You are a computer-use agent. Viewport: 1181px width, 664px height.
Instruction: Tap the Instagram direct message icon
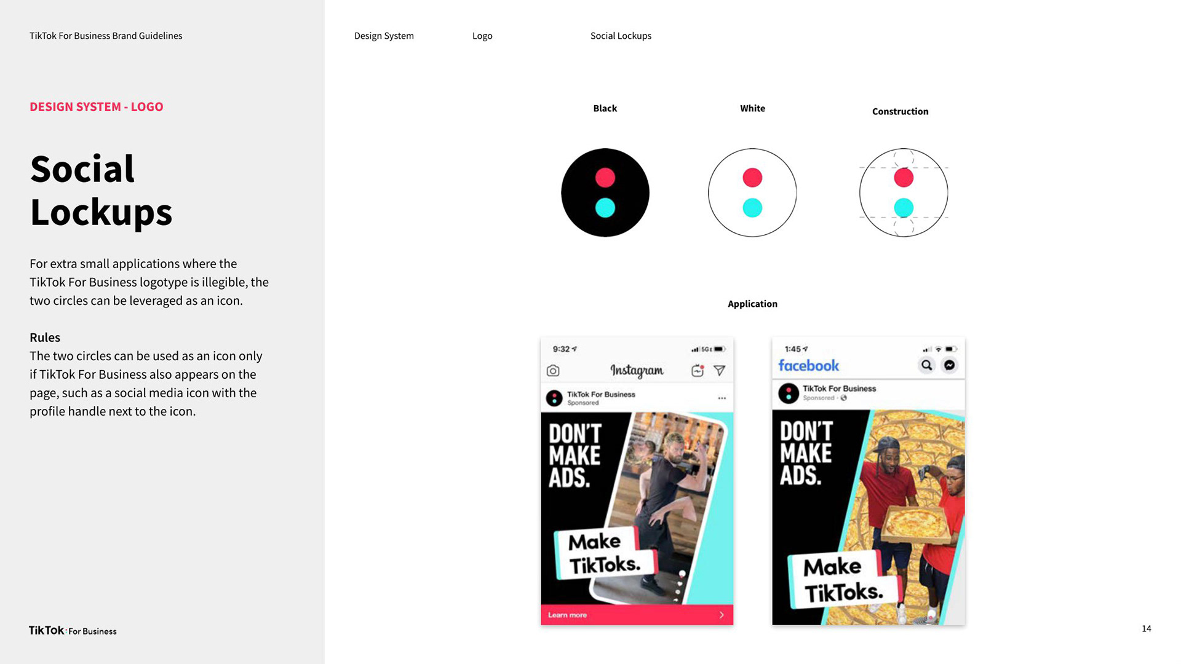(719, 370)
